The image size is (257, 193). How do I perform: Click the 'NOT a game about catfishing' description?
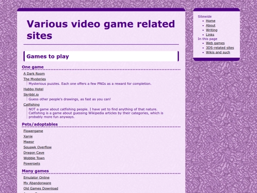click(x=96, y=113)
